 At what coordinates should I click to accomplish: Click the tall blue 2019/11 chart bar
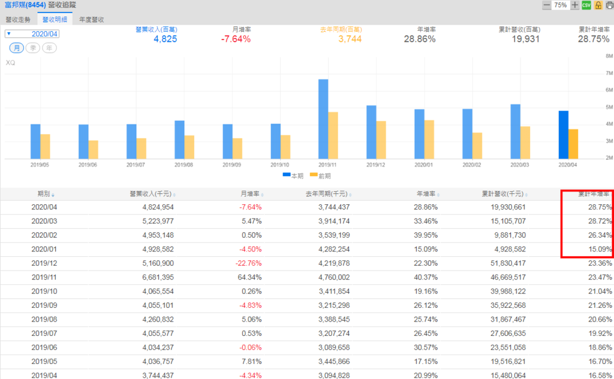coord(323,119)
